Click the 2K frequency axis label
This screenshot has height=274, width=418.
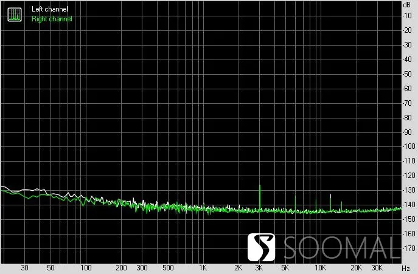[239, 267]
